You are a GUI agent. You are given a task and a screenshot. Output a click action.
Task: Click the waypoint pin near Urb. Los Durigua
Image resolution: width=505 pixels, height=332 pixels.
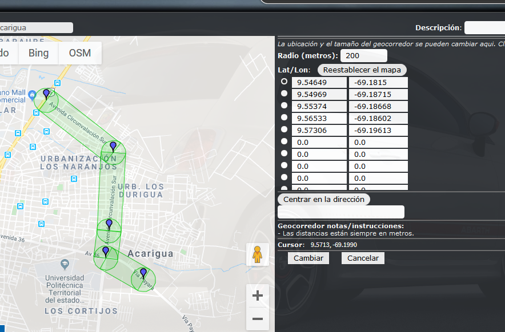pos(113,147)
